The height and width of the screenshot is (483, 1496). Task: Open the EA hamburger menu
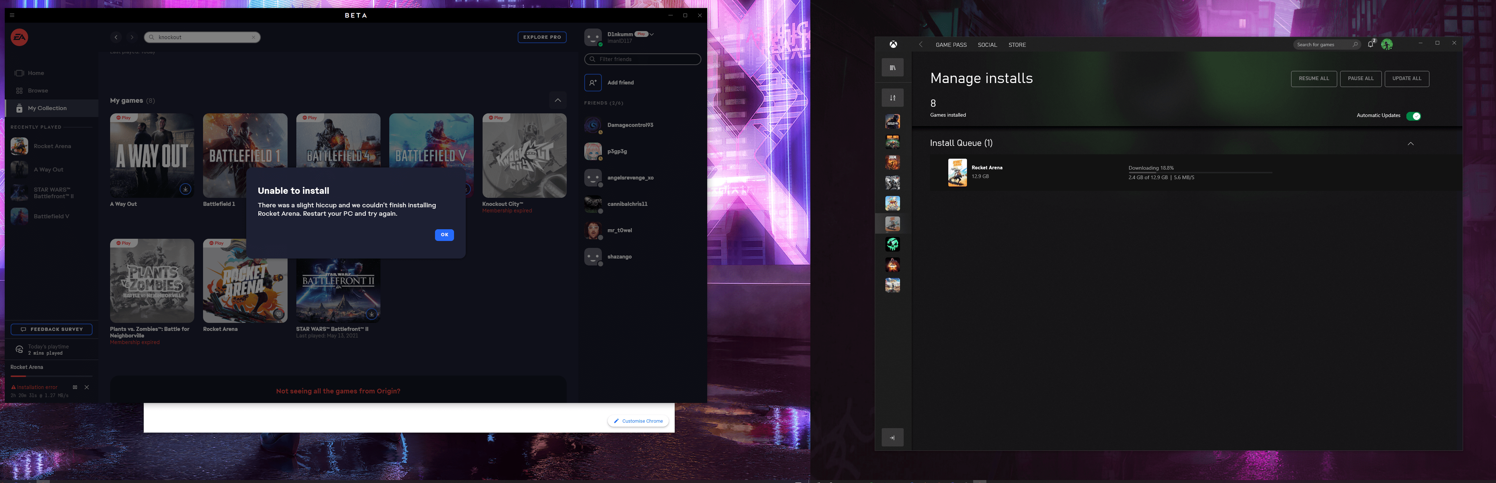[x=12, y=16]
